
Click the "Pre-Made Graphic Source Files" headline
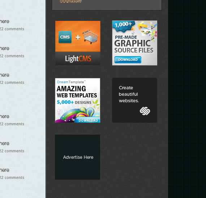tap(134, 44)
